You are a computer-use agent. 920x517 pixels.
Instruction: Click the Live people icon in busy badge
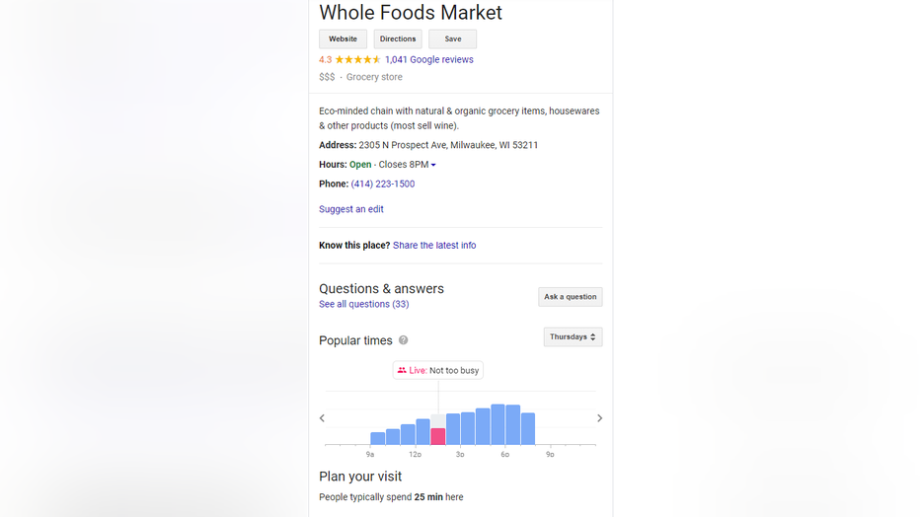click(402, 370)
